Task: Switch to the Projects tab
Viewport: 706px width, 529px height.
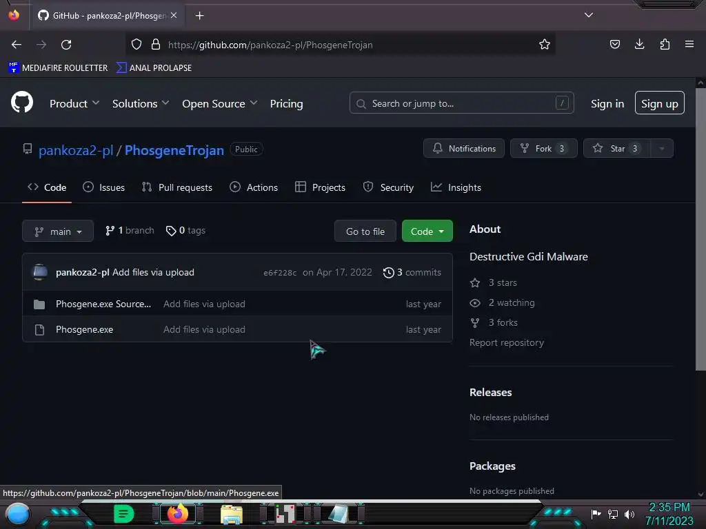Action: click(320, 187)
